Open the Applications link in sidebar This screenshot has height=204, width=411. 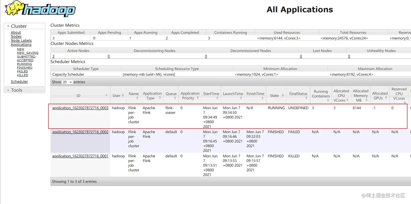pos(21,45)
